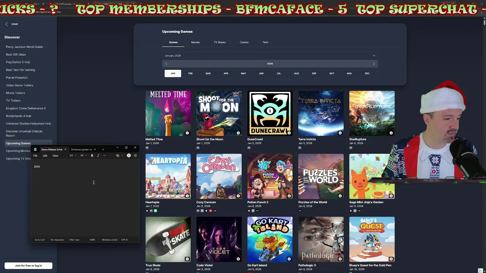
Task: Add Heartopia with plus icon
Action: (187, 196)
